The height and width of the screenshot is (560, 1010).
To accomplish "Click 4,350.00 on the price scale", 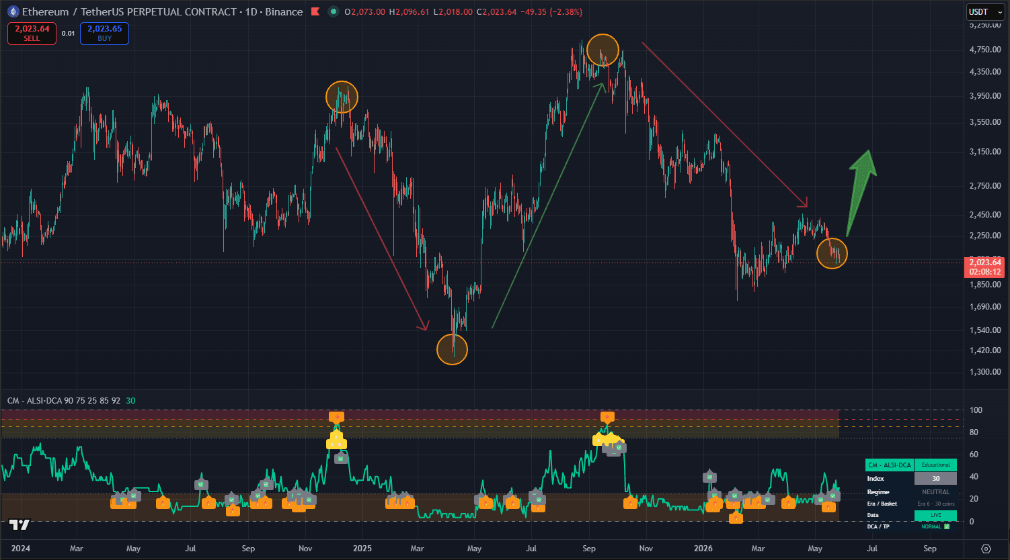I will 984,71.
